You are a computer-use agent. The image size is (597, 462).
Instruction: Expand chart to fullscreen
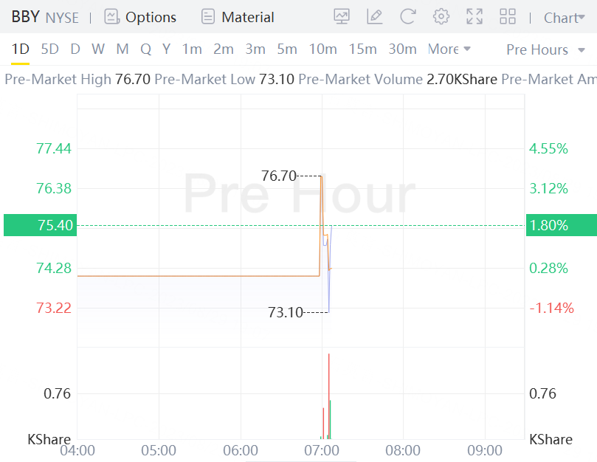(475, 16)
